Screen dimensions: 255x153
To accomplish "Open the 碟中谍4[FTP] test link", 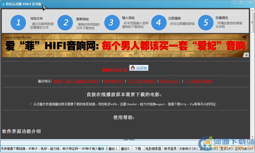I will (x=114, y=81).
